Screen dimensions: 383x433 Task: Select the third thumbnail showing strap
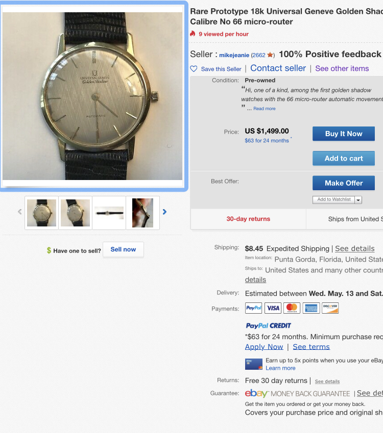click(x=109, y=213)
